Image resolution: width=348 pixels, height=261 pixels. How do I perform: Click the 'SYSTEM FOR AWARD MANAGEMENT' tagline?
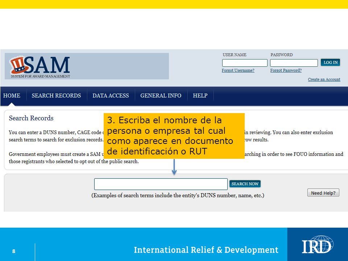(41, 76)
